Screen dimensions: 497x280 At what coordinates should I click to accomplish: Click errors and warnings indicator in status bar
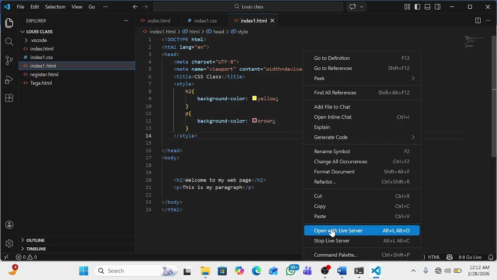26,257
